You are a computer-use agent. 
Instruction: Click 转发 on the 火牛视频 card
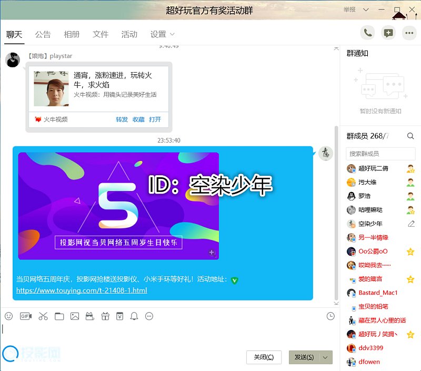[x=122, y=119]
